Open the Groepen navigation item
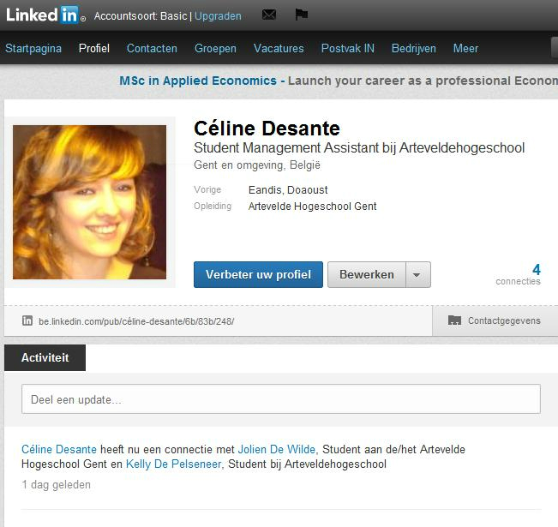Viewport: 558px width, 527px height. tap(215, 49)
